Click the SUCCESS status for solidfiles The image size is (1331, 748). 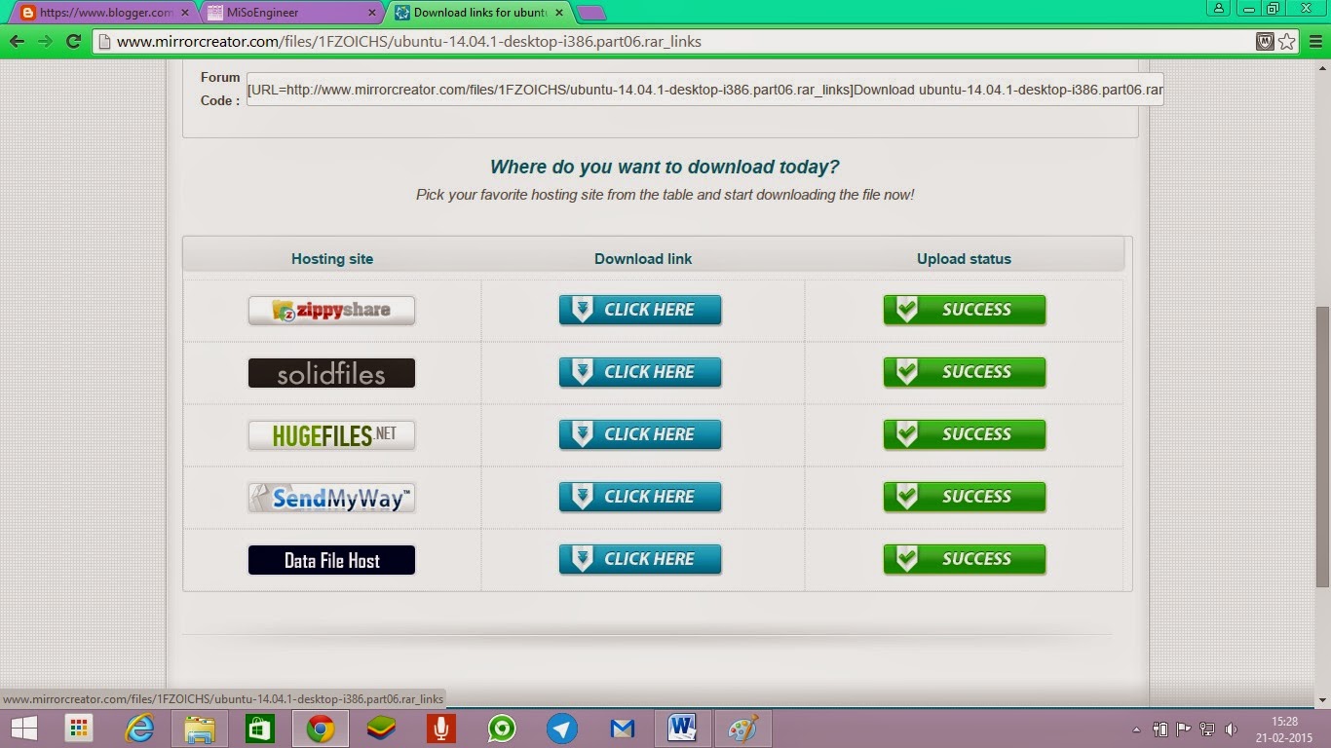965,372
